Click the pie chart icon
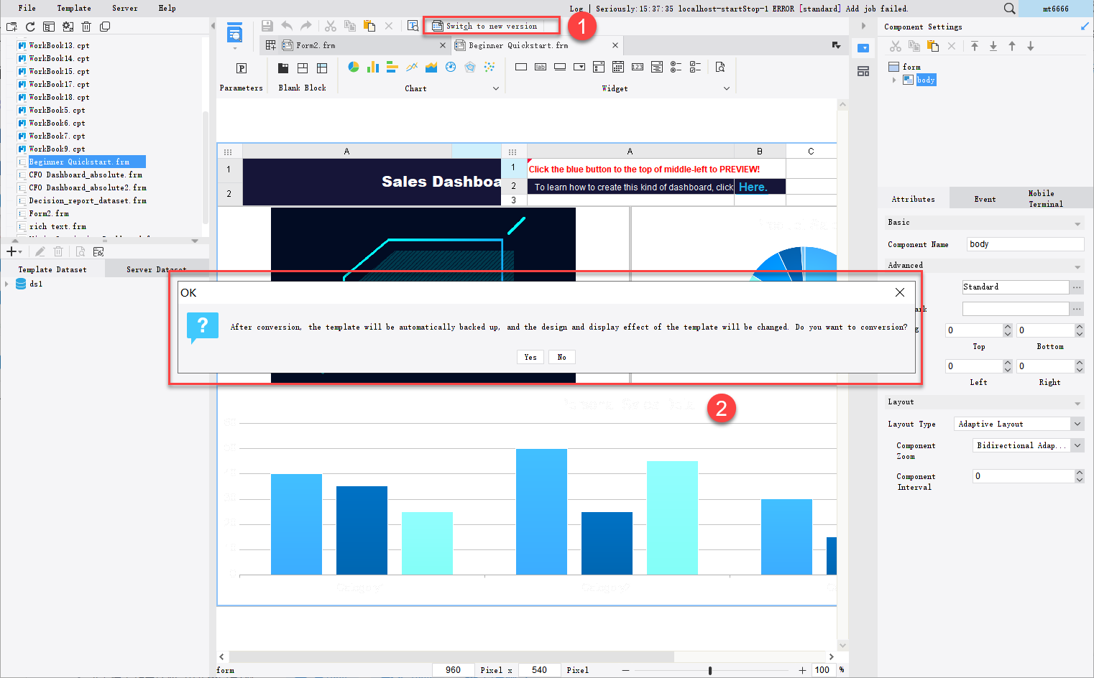1094x678 pixels. coord(354,67)
